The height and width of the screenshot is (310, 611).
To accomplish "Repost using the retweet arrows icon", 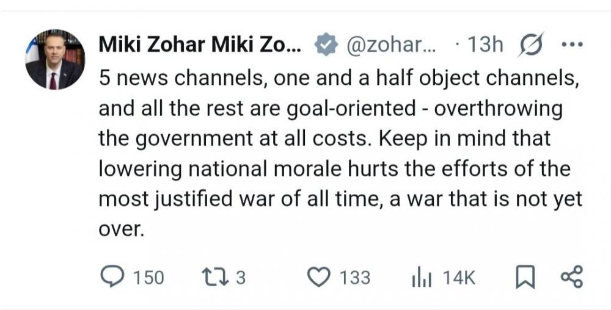I will (216, 278).
